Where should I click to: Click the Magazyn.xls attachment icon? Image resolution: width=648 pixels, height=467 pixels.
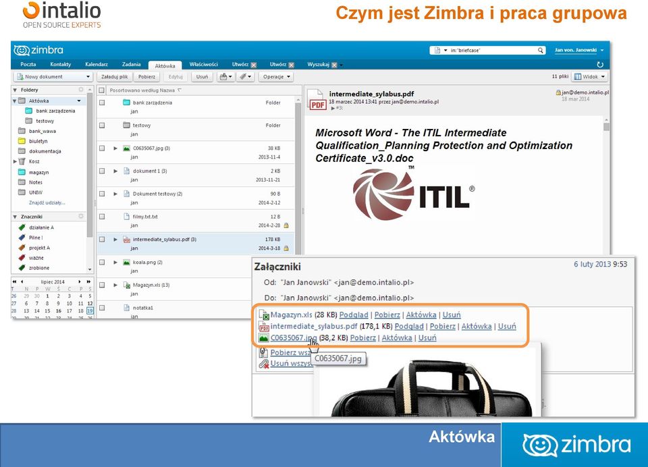[264, 315]
